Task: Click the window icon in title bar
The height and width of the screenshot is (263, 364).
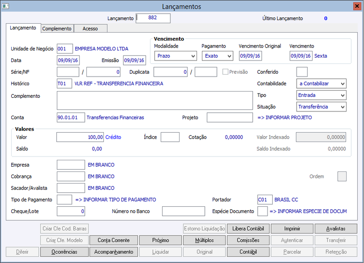Action: 5,6
